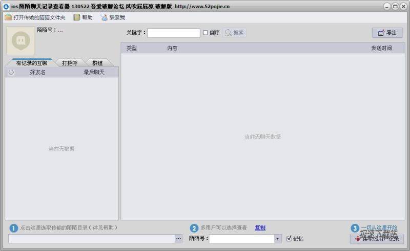Click 联系我 contact toolbar item
410x251 pixels.
click(x=113, y=17)
